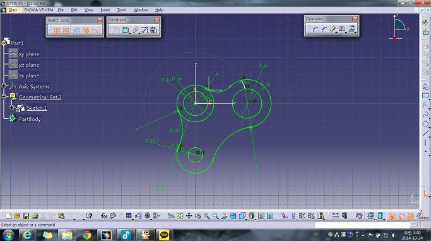
Task: Select the xy plane tree item
Action: (x=29, y=54)
